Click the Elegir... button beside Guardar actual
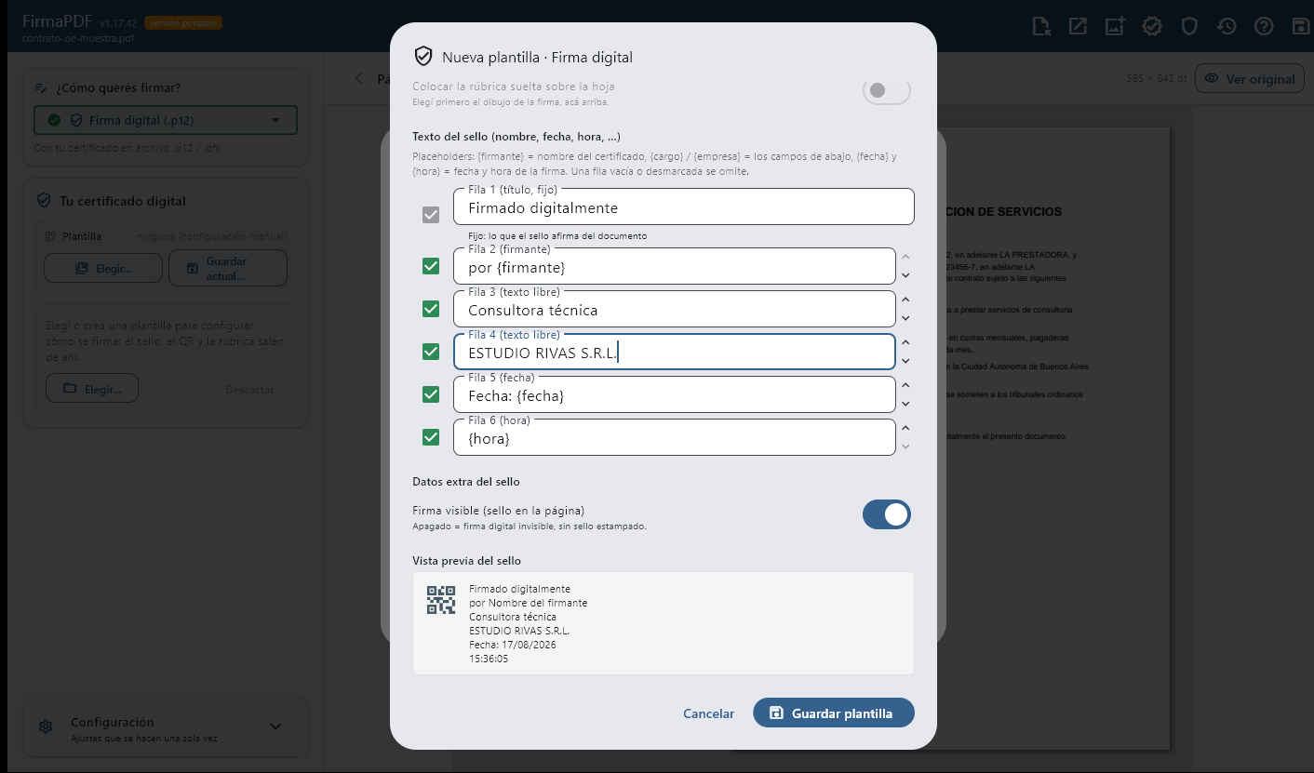The image size is (1314, 773). coord(103,269)
